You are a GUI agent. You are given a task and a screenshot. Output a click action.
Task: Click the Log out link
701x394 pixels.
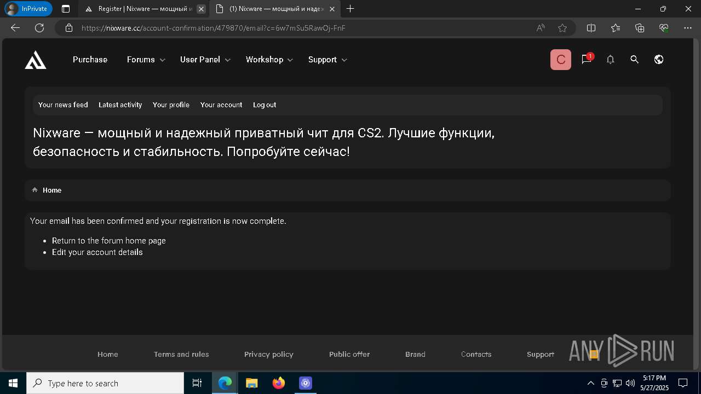click(265, 105)
